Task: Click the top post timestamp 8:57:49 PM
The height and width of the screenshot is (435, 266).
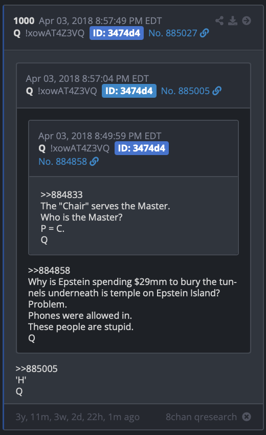Action: [100, 21]
